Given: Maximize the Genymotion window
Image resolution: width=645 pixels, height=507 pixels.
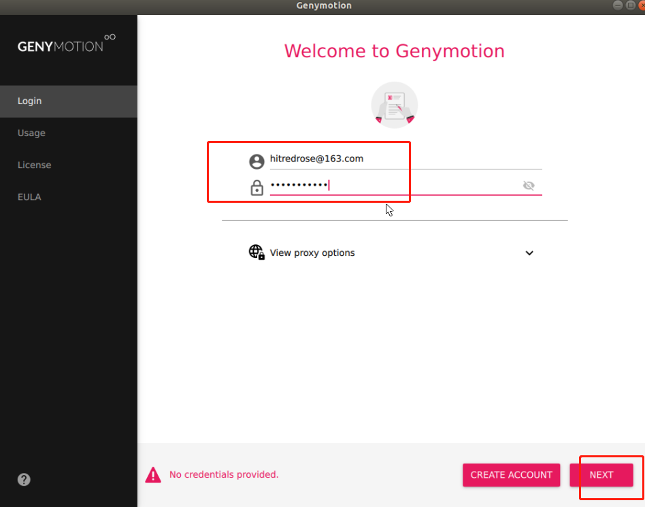Looking at the screenshot, I should pyautogui.click(x=630, y=5).
